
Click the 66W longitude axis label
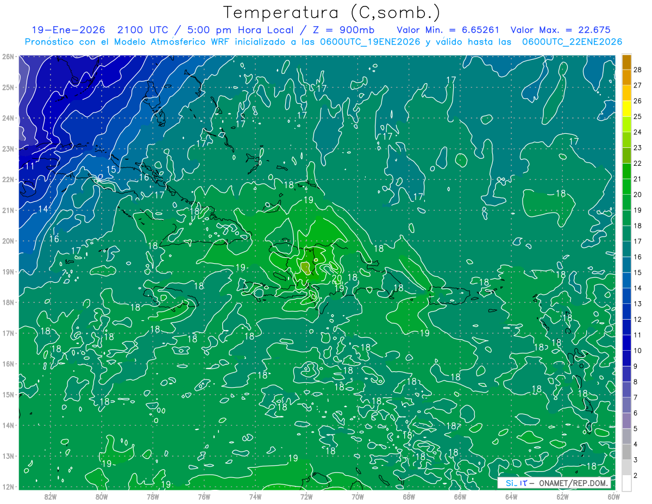[x=460, y=496]
